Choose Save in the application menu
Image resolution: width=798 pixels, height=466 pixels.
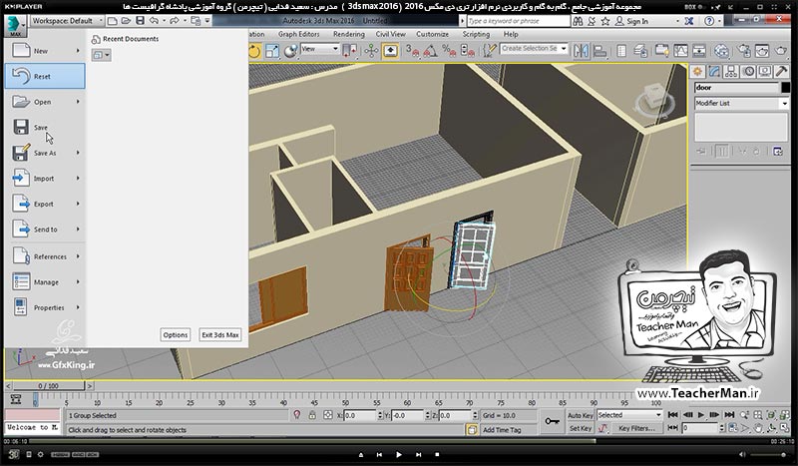tap(45, 127)
